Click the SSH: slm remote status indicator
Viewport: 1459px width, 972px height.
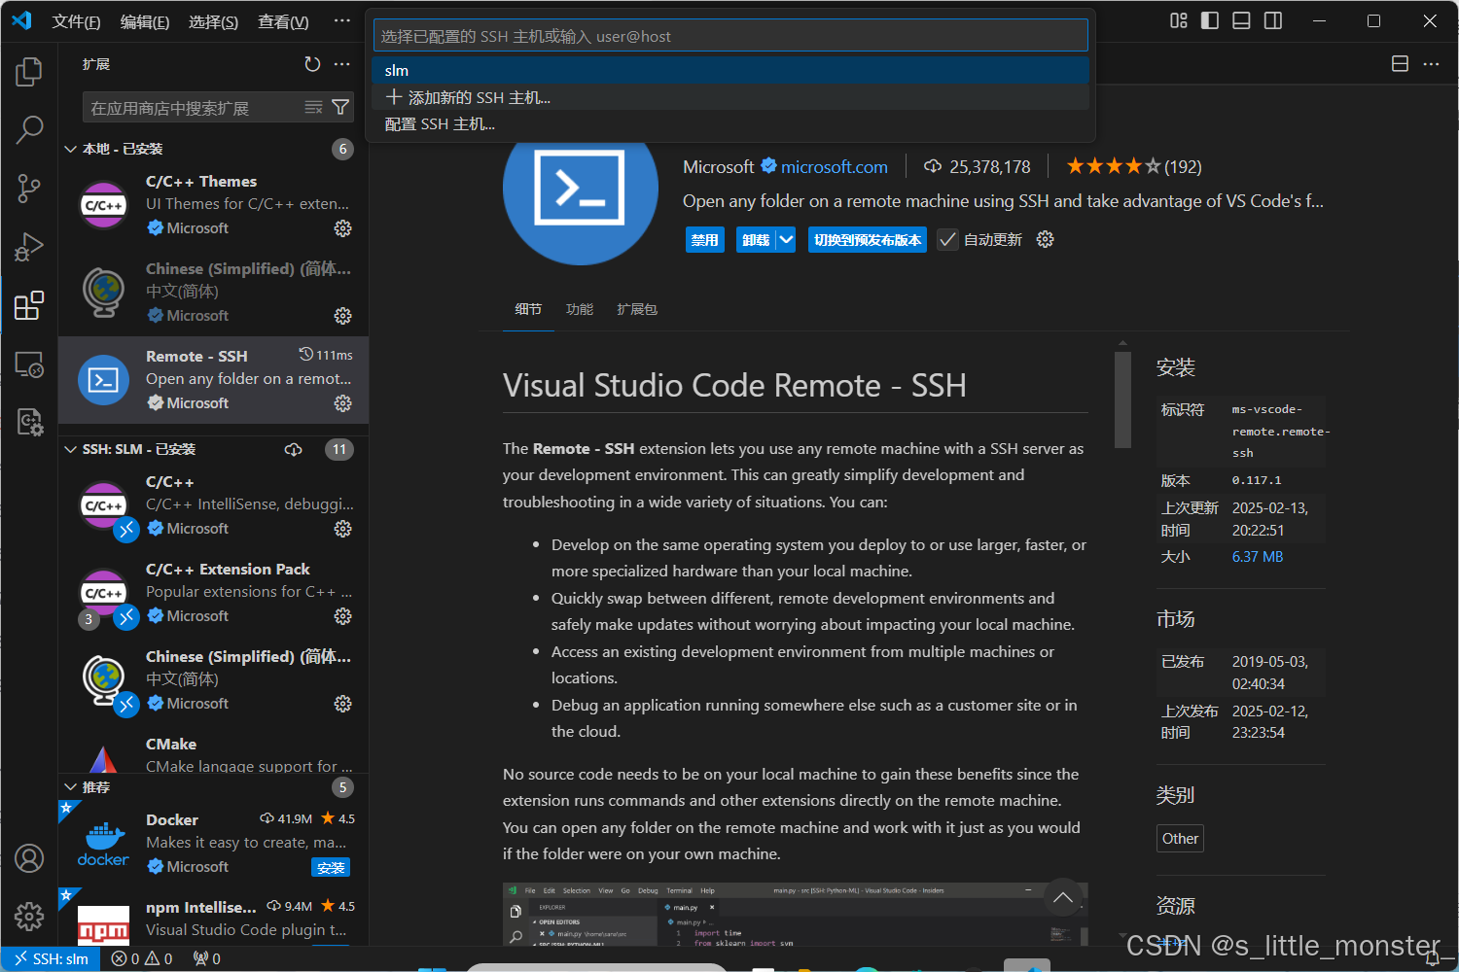pos(52,958)
